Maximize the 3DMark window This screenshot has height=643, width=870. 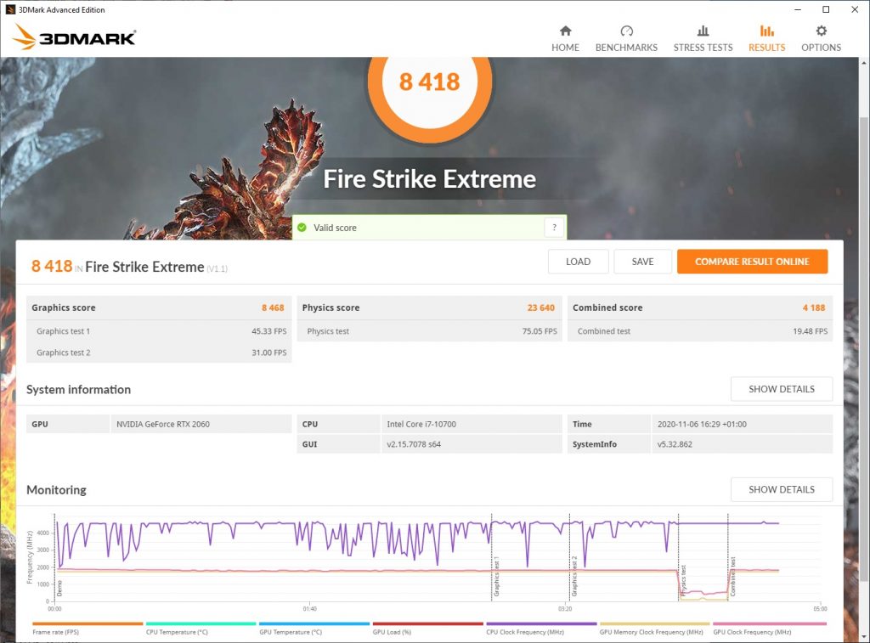(x=826, y=9)
